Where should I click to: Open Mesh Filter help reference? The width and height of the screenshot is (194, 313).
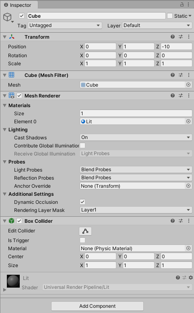173,75
